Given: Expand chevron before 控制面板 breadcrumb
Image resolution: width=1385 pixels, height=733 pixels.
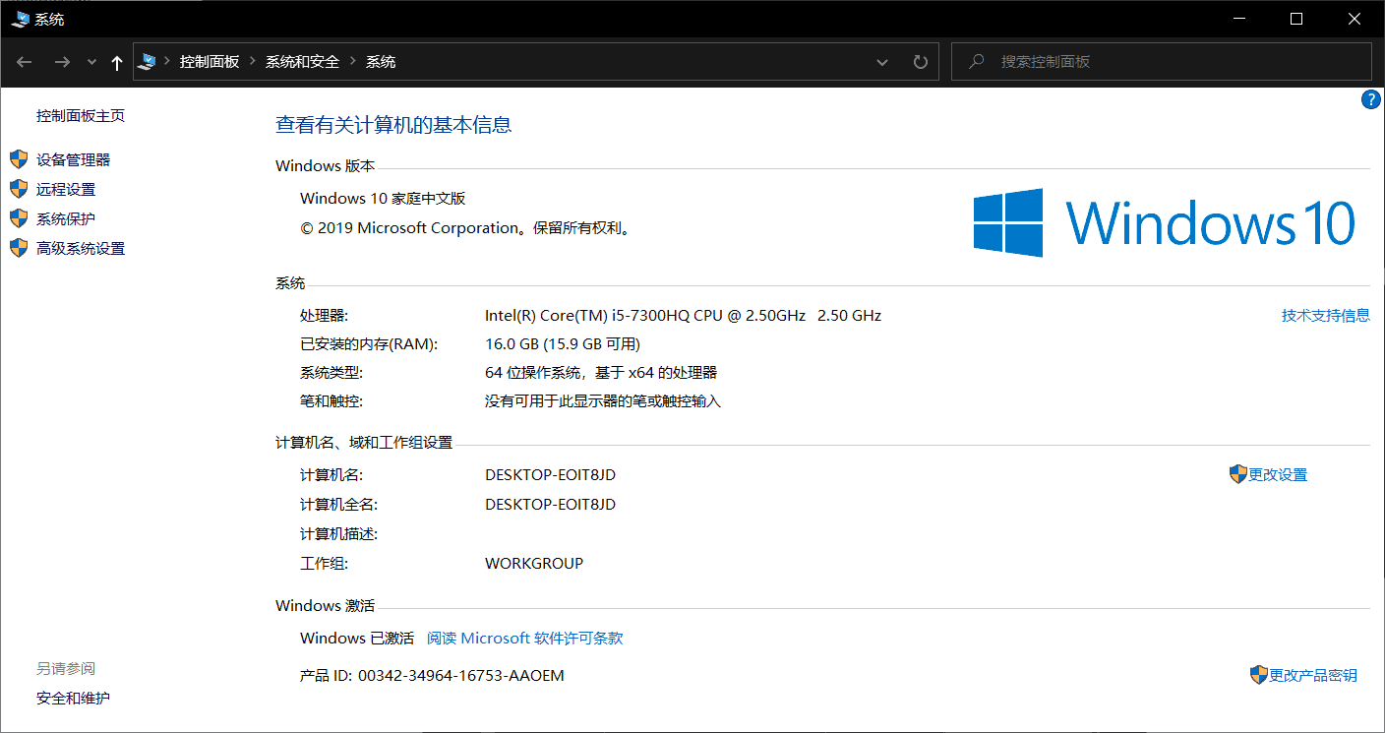Looking at the screenshot, I should 167,62.
